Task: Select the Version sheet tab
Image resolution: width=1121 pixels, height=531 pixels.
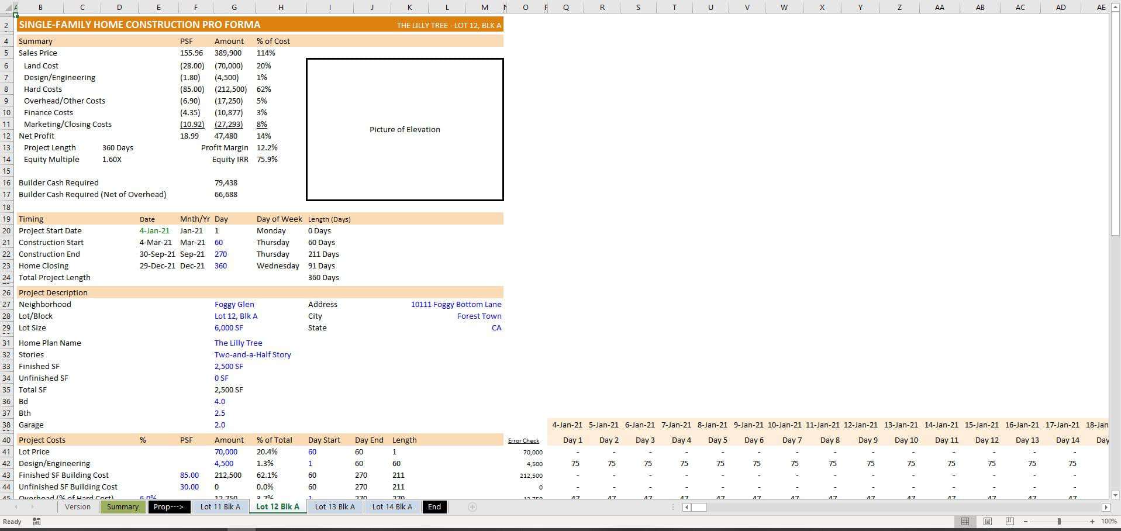Action: click(78, 507)
